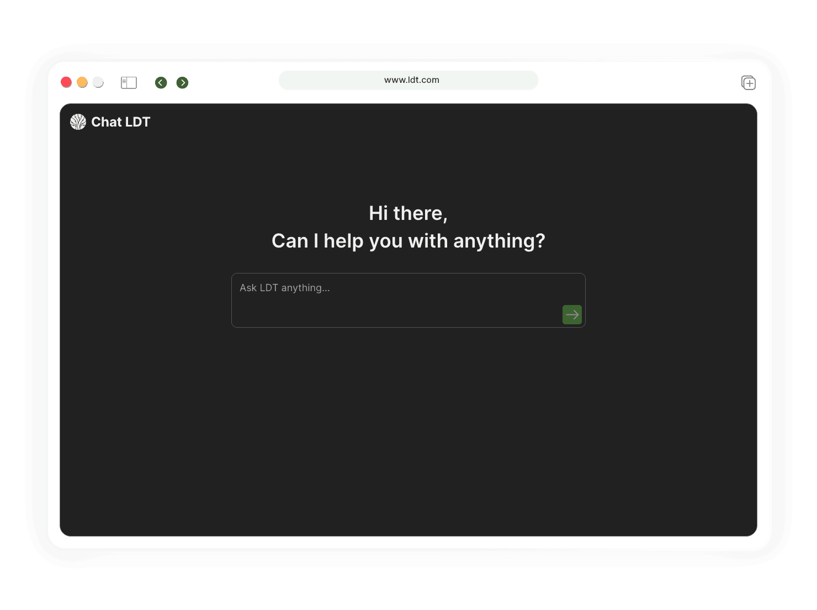
Task: Minimize the window using the yellow button
Action: pos(82,82)
